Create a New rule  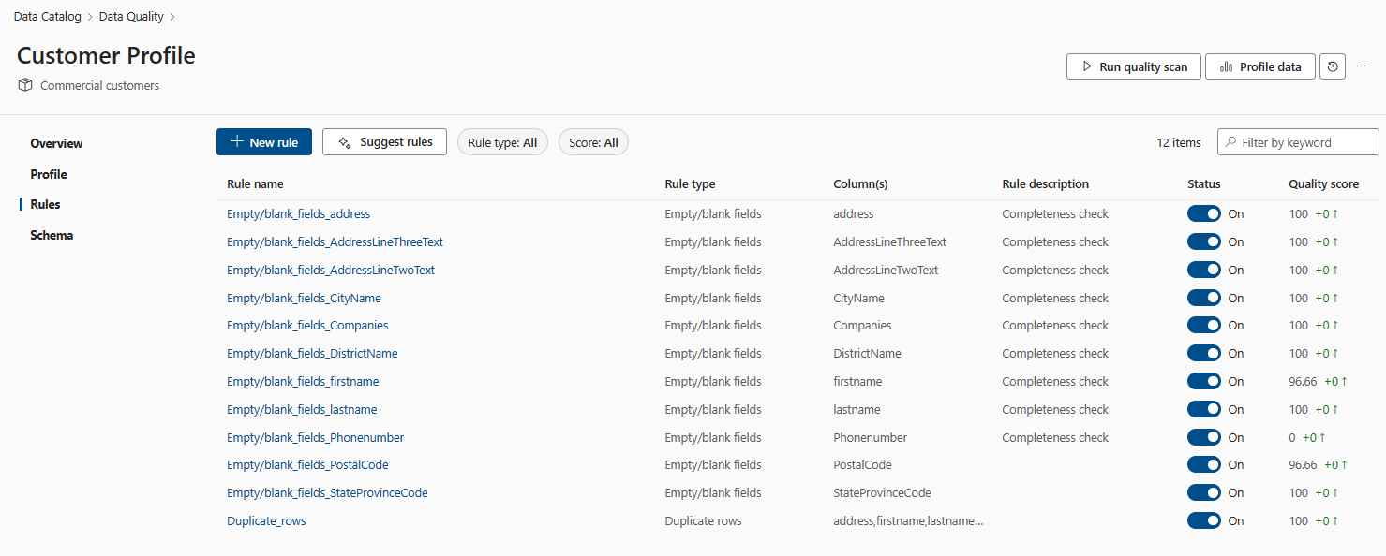263,142
